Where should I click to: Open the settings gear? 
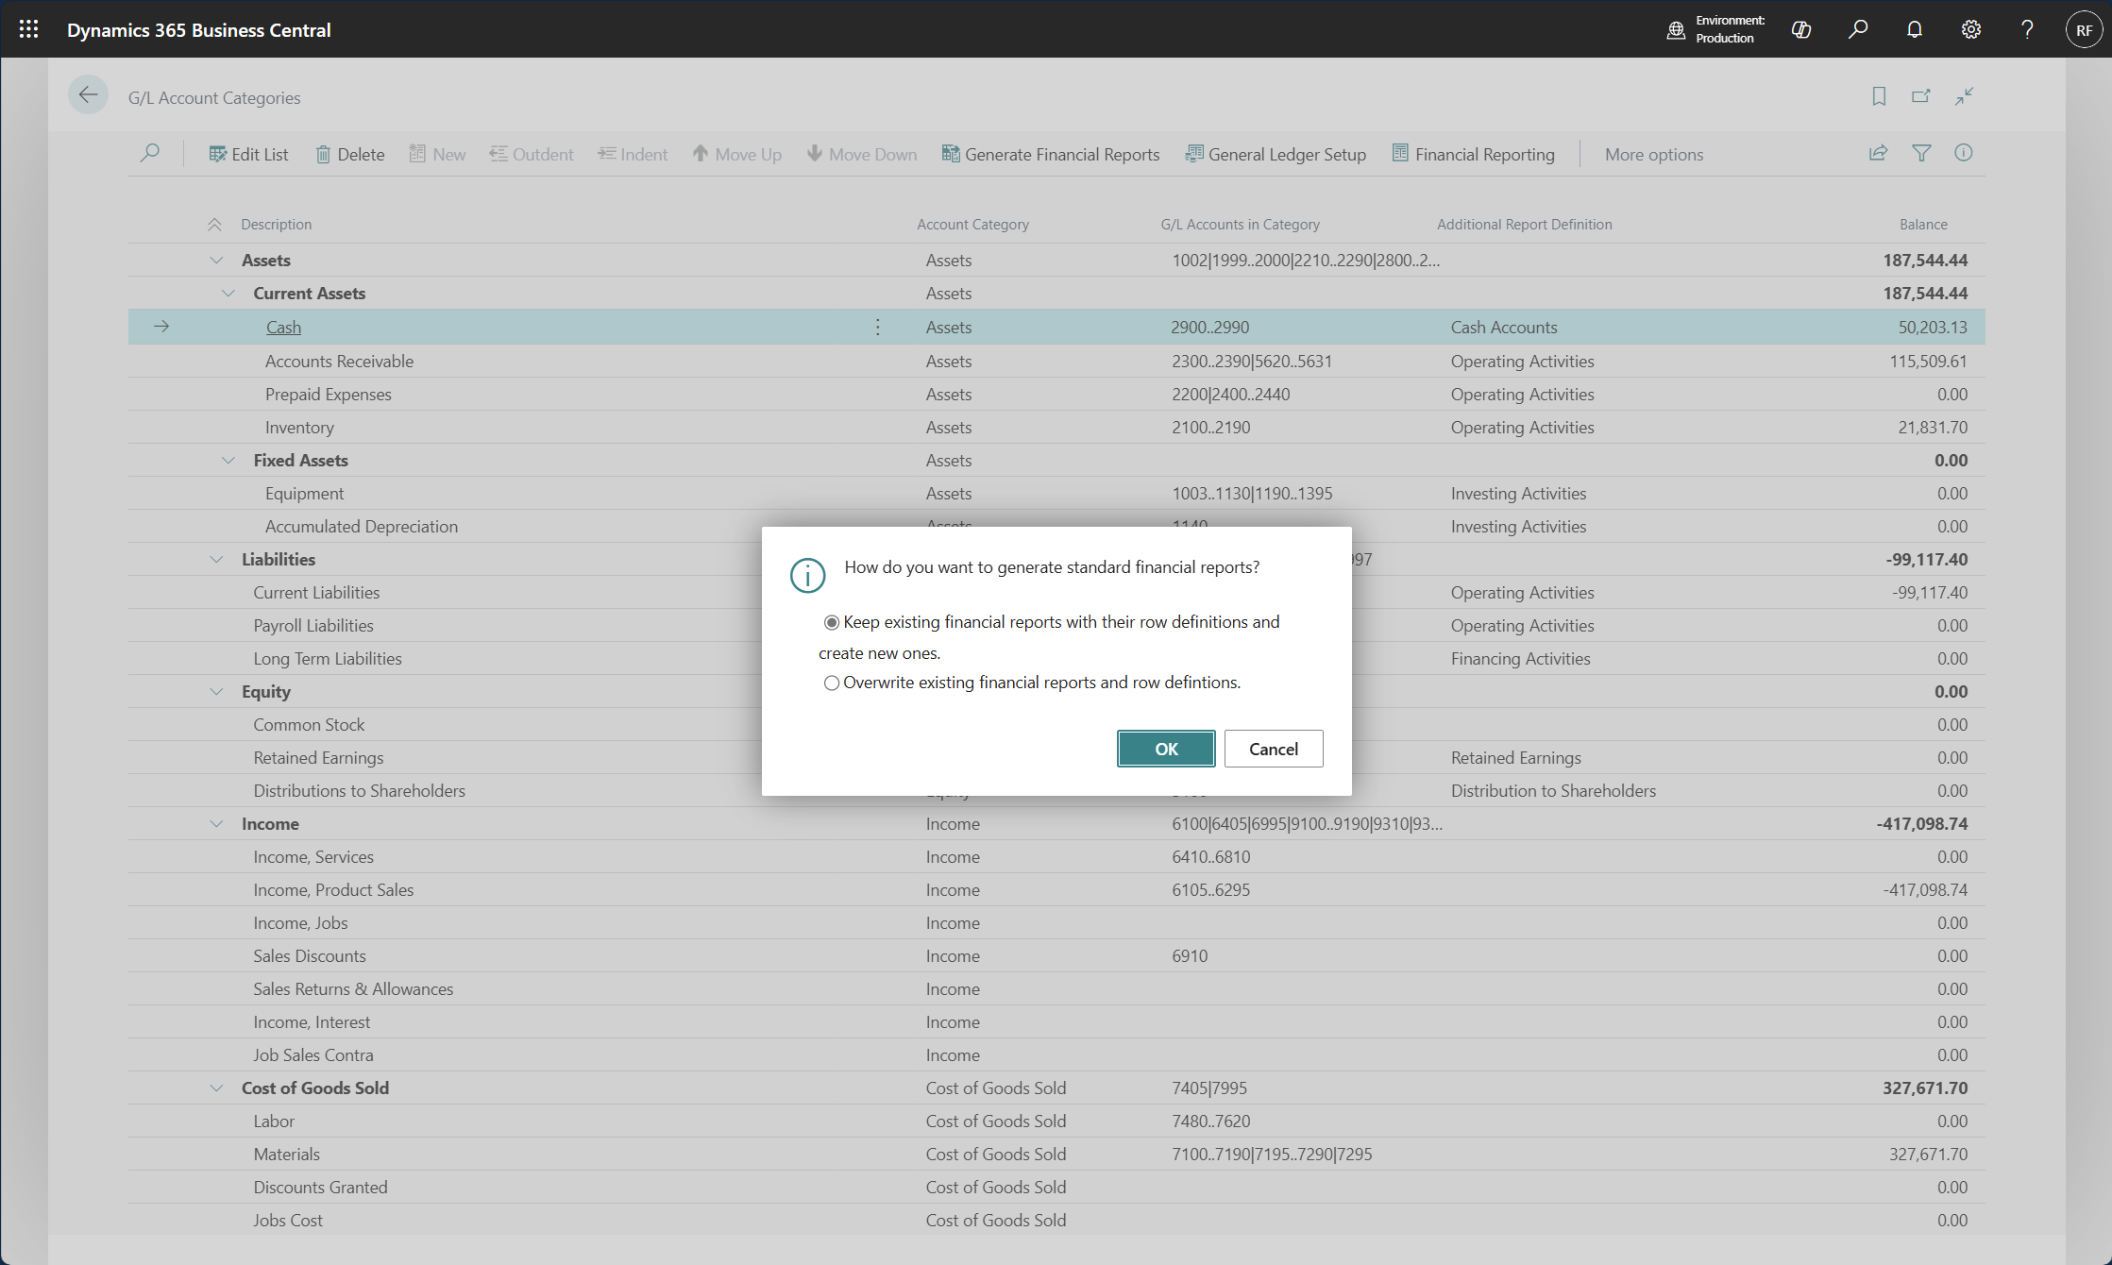(x=1970, y=29)
